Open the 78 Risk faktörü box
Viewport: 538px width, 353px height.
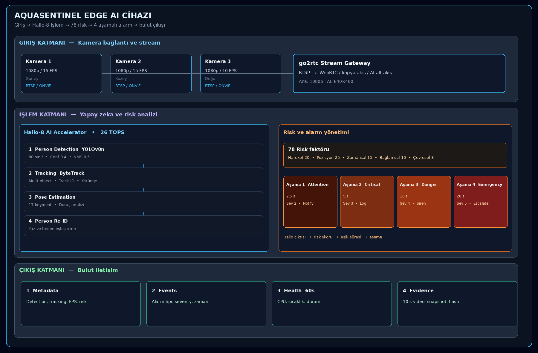(395, 155)
